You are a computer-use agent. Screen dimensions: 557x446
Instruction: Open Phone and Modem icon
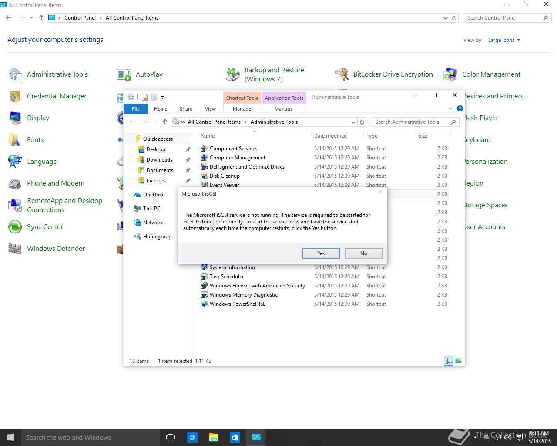click(x=15, y=183)
